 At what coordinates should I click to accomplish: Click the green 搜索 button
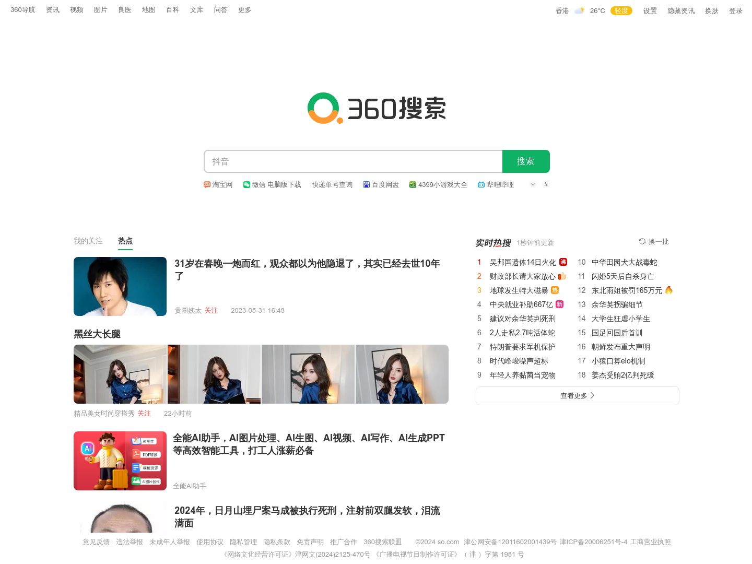[x=526, y=161]
